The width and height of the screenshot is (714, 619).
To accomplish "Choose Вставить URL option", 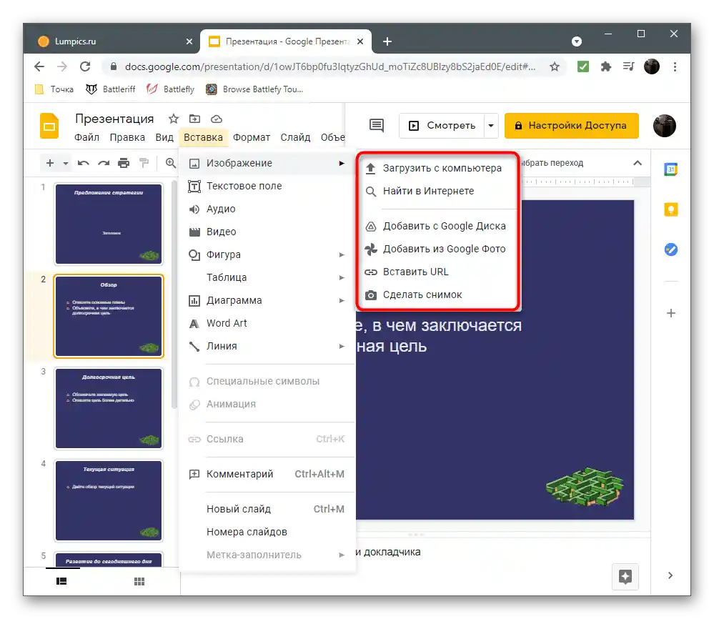I will (438, 272).
